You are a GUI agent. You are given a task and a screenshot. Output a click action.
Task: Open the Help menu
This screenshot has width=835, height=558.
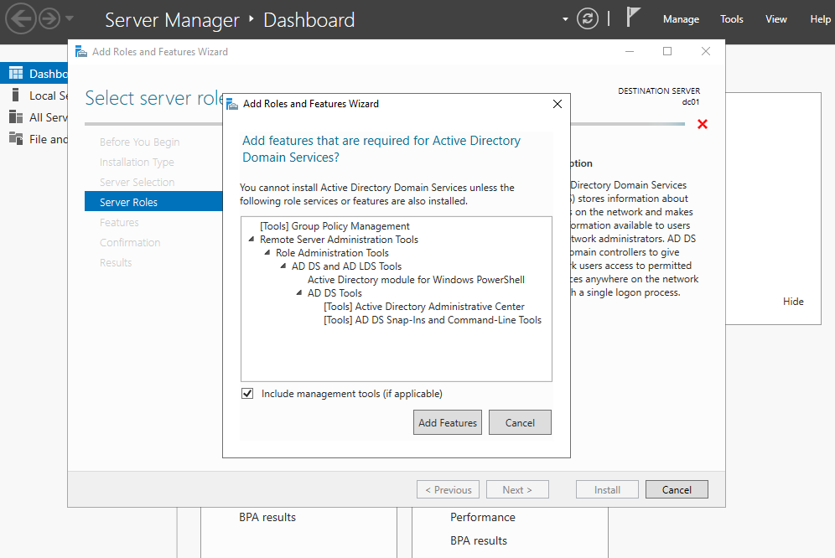[x=820, y=19]
